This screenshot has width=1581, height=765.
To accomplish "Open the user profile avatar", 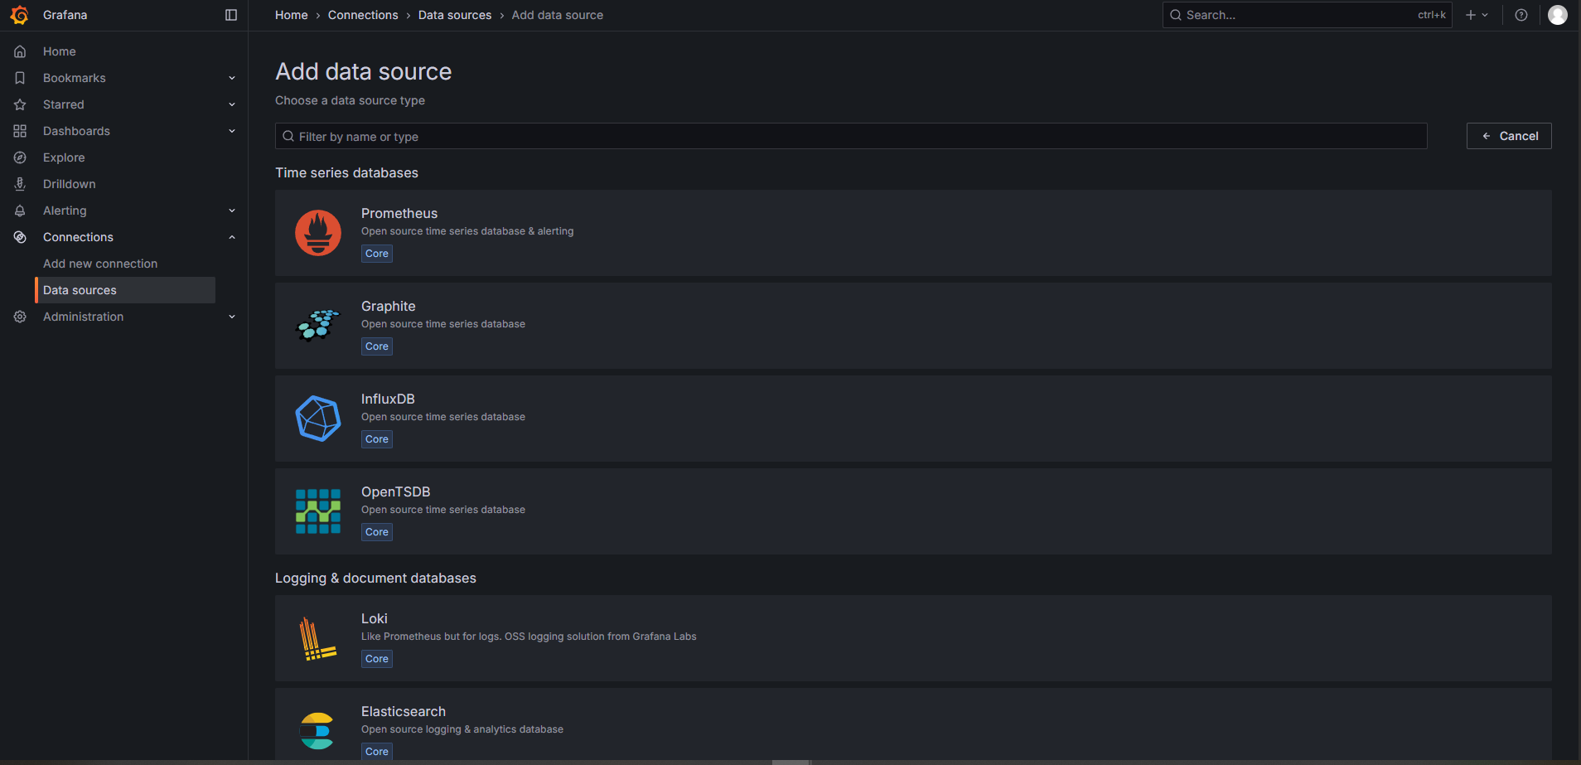I will 1558,15.
